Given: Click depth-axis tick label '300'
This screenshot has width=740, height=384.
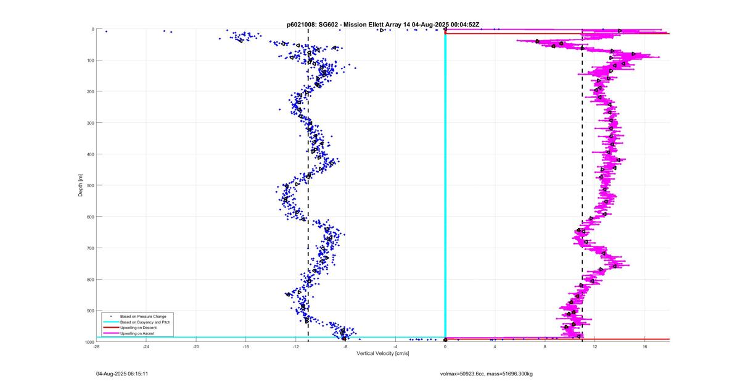Looking at the screenshot, I should (x=89, y=123).
